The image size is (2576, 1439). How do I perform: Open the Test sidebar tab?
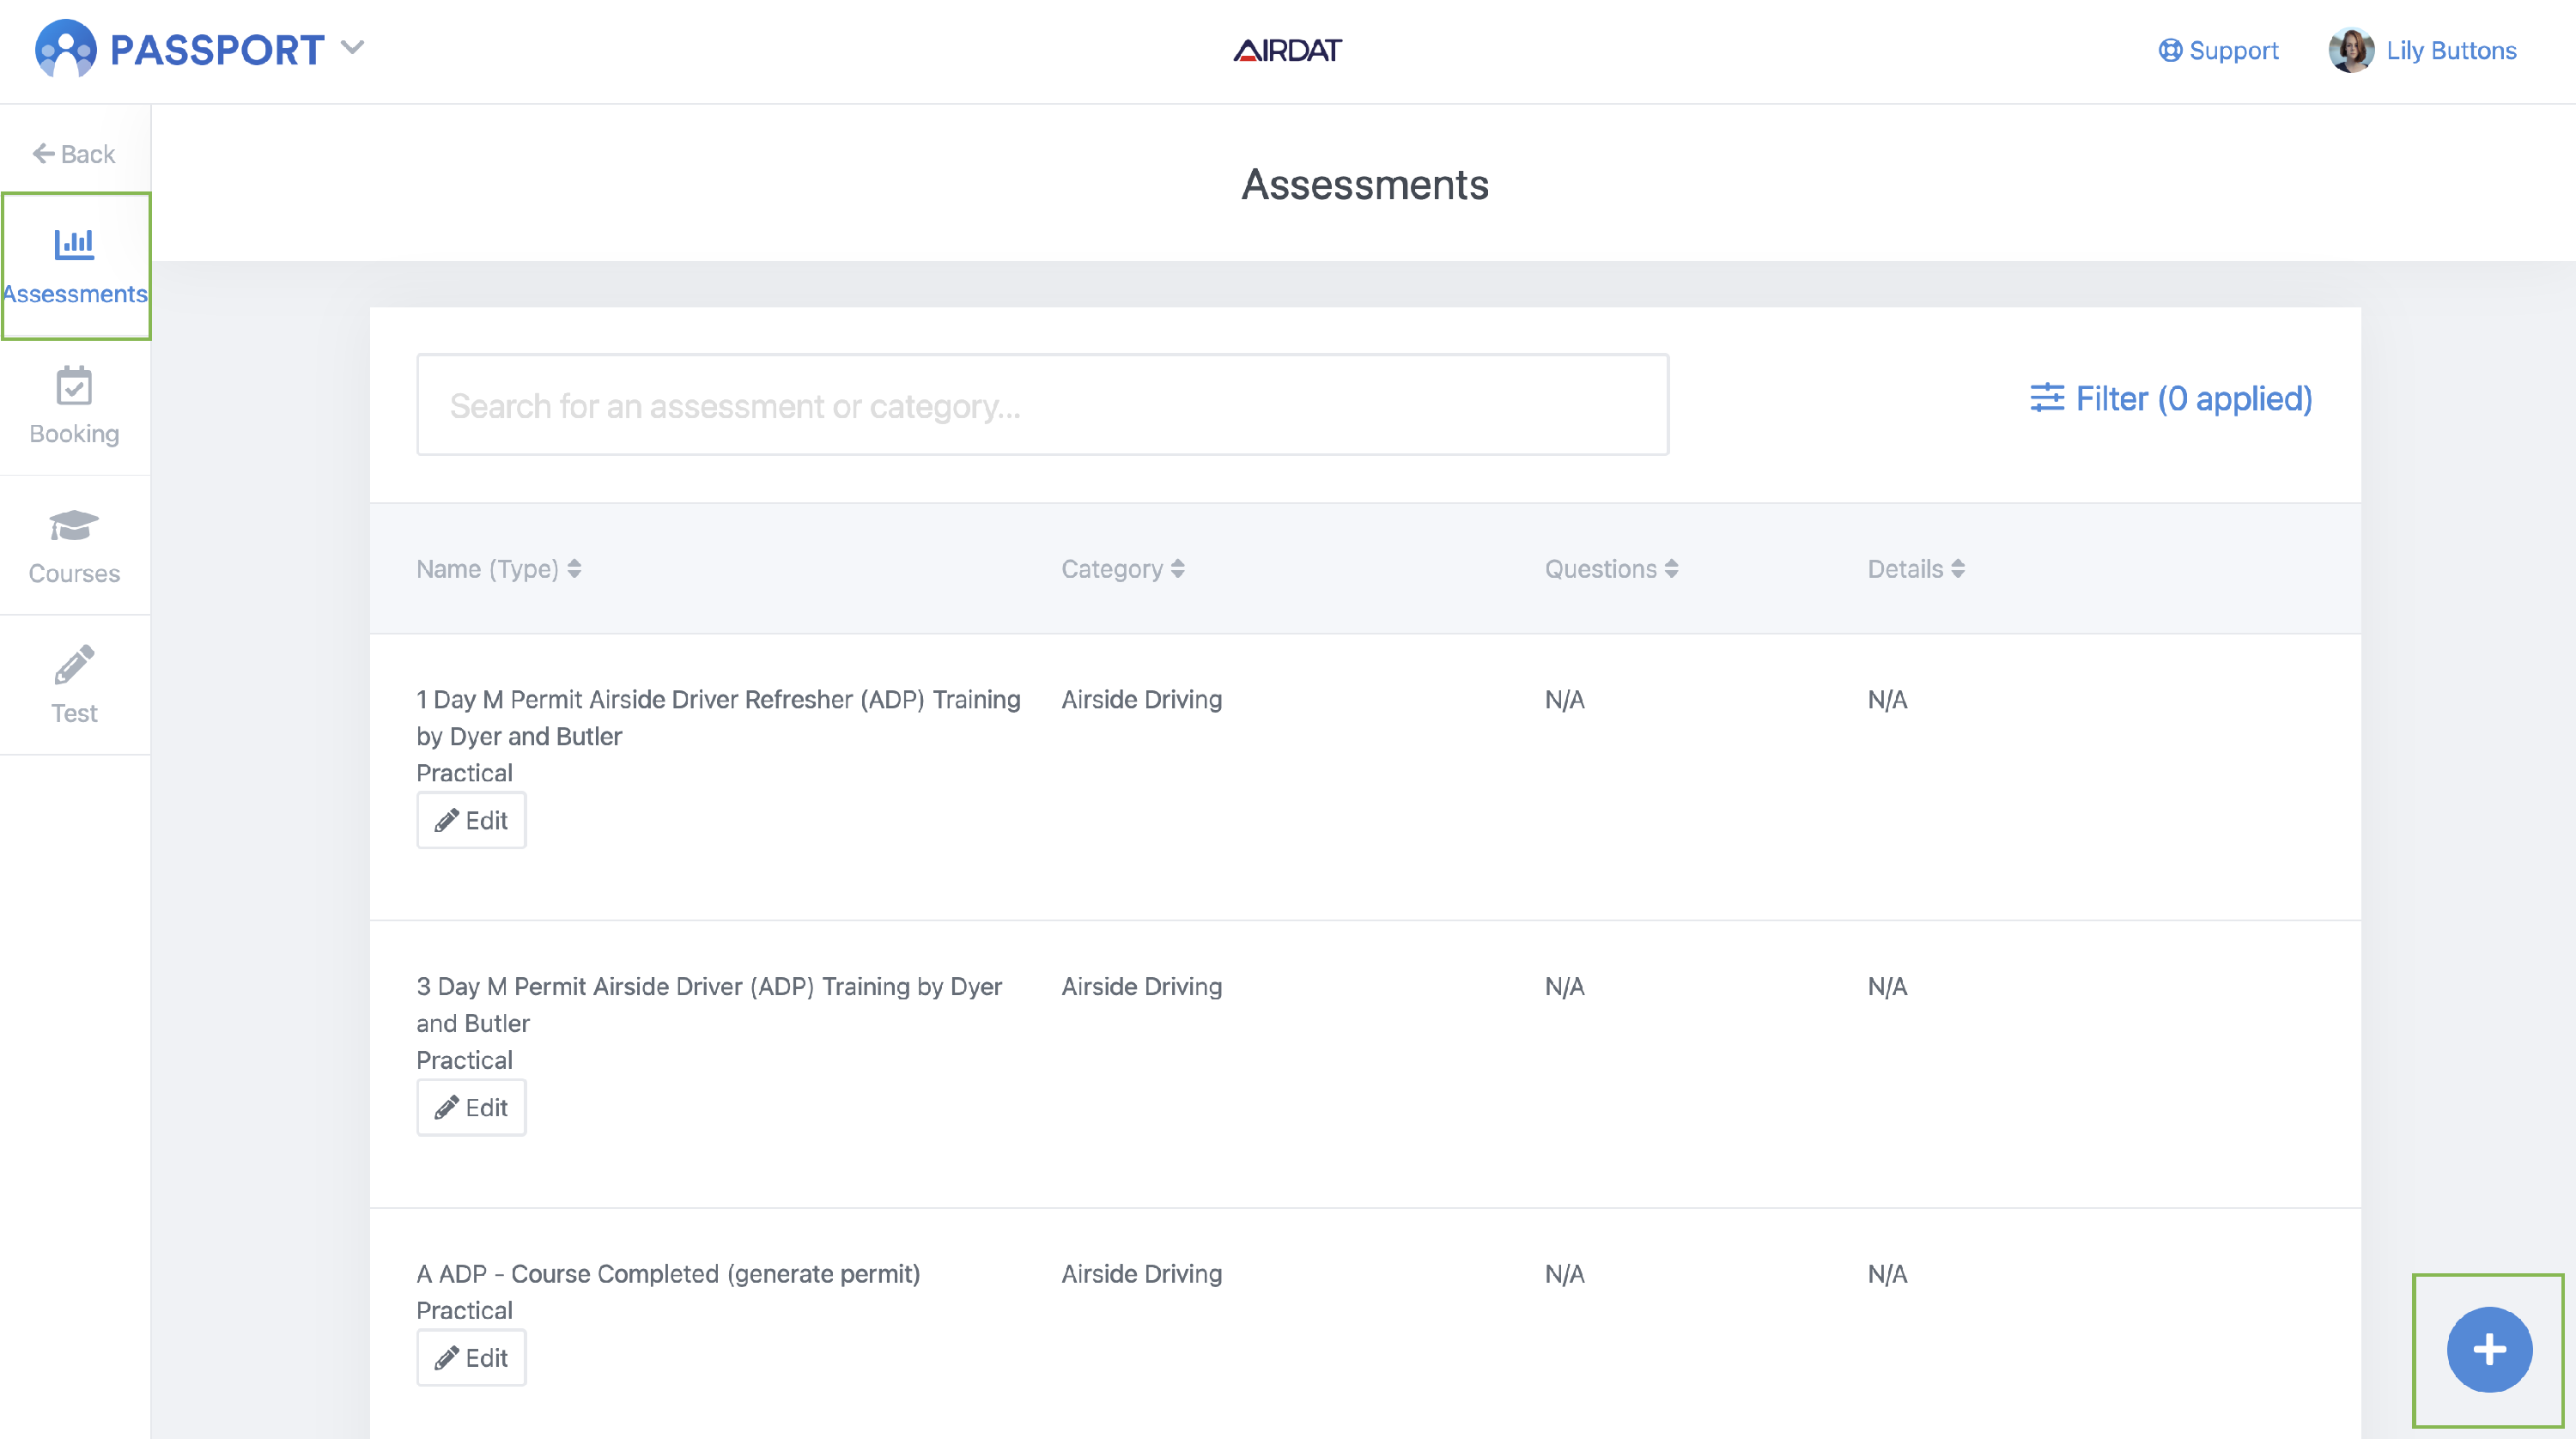[75, 686]
